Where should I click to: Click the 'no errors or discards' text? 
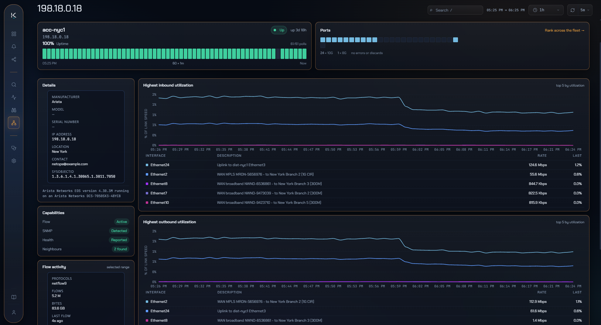click(367, 53)
